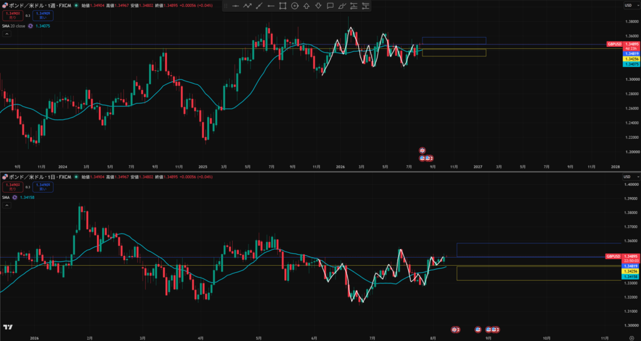The height and width of the screenshot is (341, 641).
Task: Click the weekly chart market status dot
Action: tap(76, 6)
